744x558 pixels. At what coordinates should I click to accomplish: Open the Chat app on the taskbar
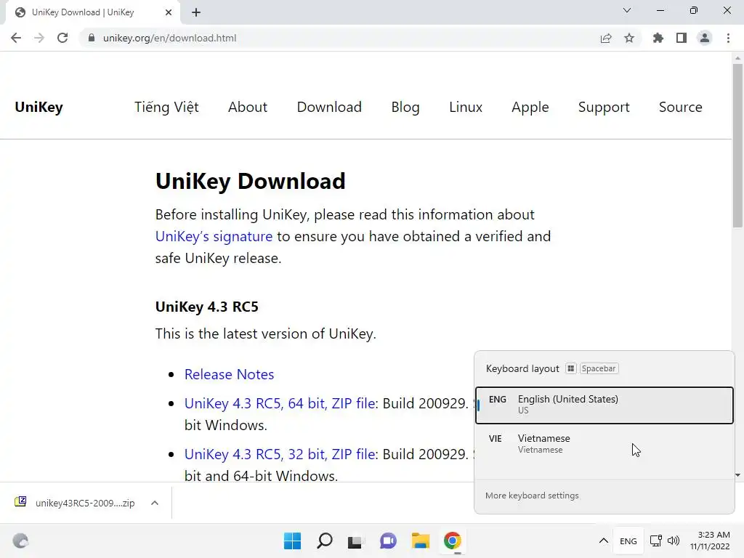[388, 541]
